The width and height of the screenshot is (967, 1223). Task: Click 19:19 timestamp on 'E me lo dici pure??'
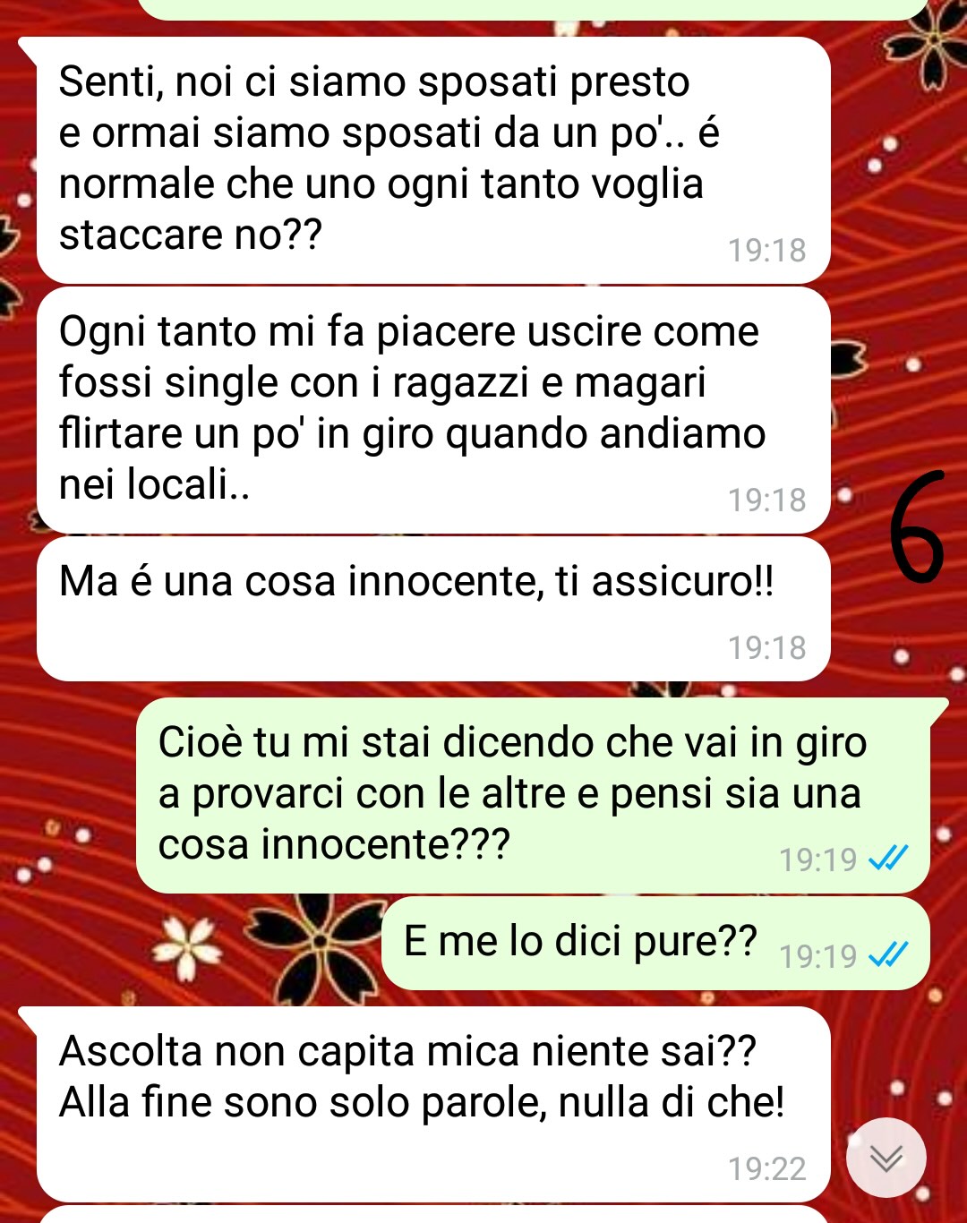817,956
